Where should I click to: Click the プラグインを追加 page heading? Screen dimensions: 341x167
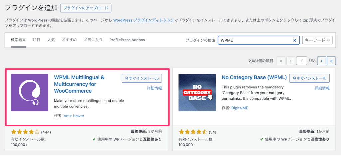[x=31, y=8]
